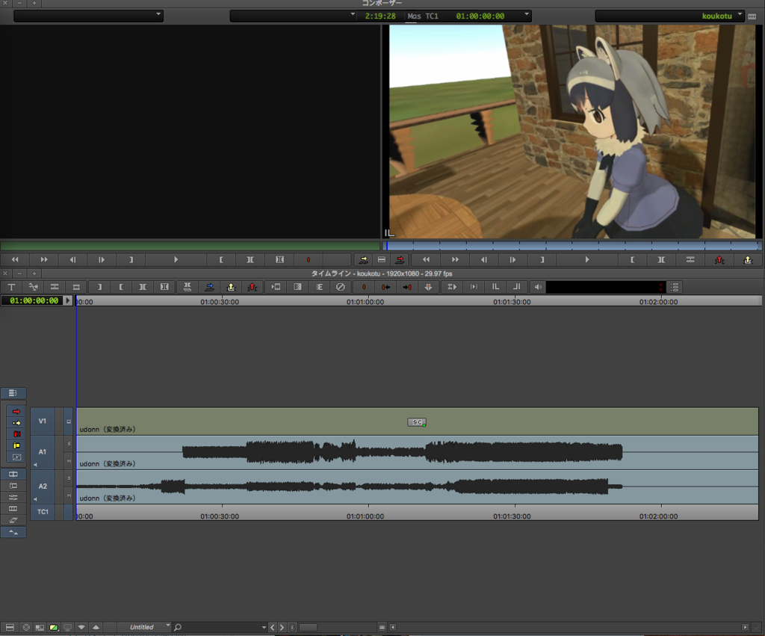The width and height of the screenshot is (765, 636).
Task: Click the zoom focus icon below the left palette
Action: coord(13,532)
